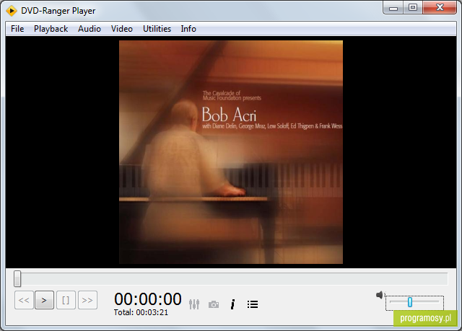Click the Bob Acri album cover video area
Image resolution: width=462 pixels, height=331 pixels.
[x=231, y=152]
